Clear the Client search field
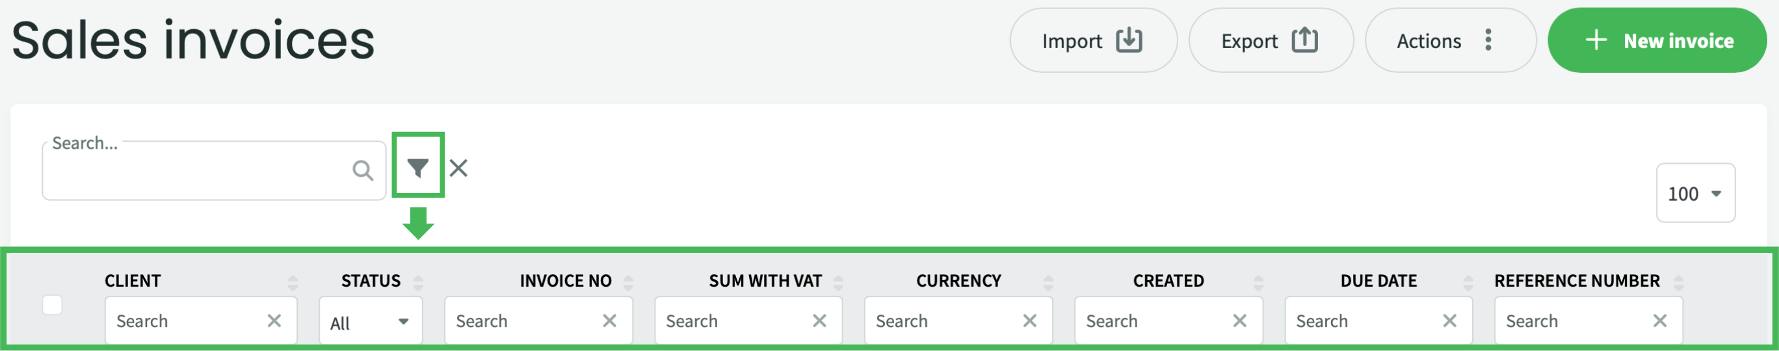 274,320
